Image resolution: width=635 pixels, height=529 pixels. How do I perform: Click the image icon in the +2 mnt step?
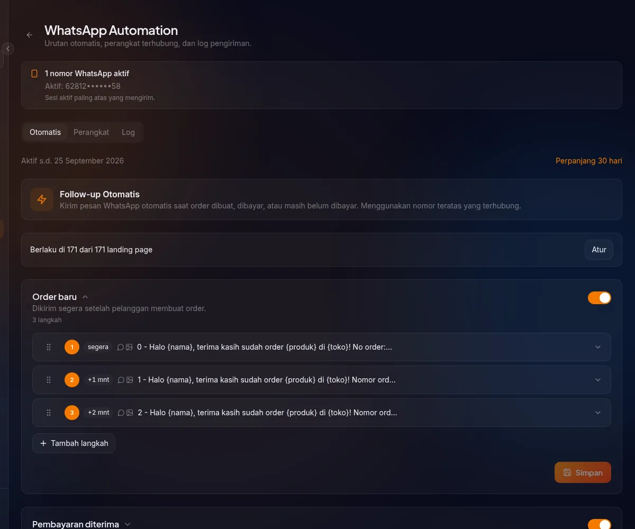click(x=130, y=413)
